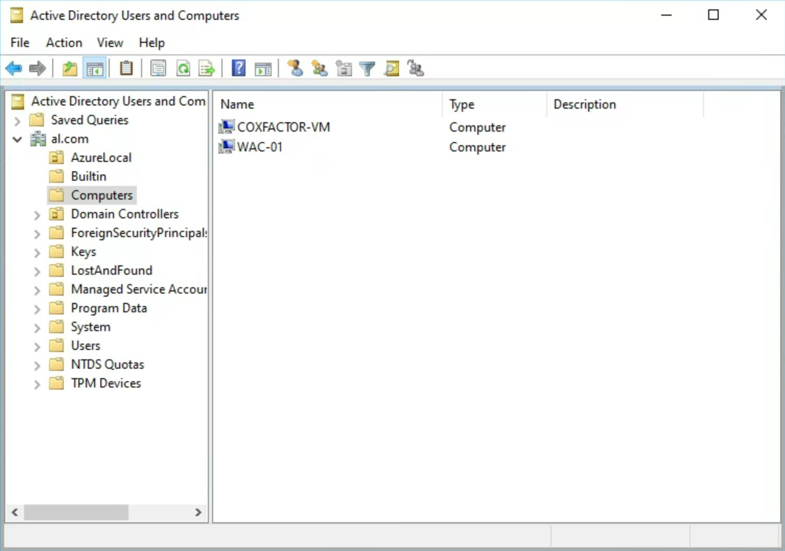Viewport: 785px width, 551px height.
Task: Sort list by Name column header
Action: click(328, 104)
